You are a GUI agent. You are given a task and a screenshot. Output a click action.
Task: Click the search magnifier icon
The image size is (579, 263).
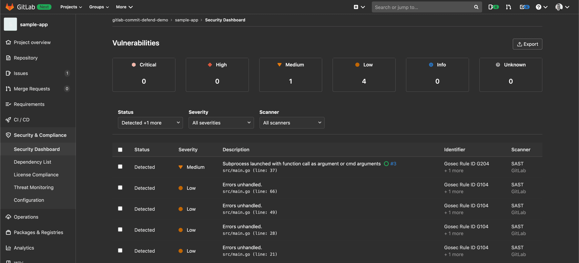coord(476,7)
